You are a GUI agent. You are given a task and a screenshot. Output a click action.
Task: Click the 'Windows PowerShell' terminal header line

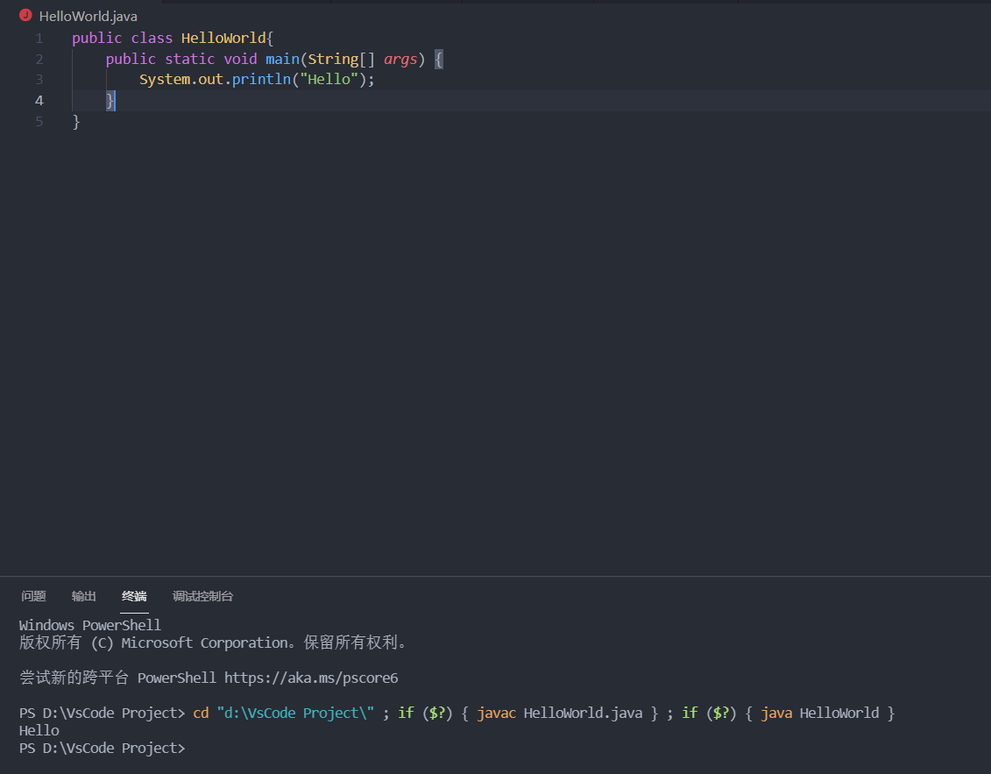pos(89,625)
